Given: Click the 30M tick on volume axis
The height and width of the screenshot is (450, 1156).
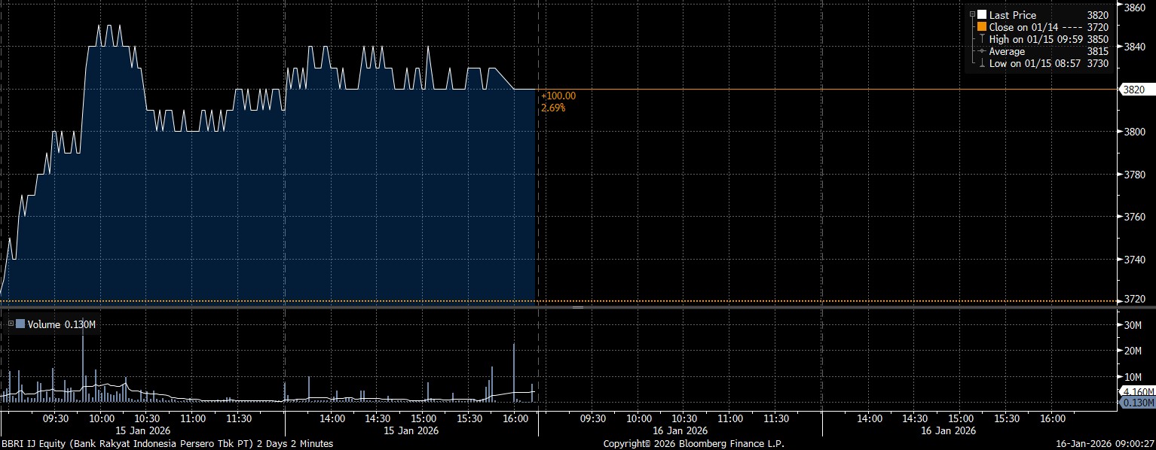Looking at the screenshot, I should click(1134, 325).
